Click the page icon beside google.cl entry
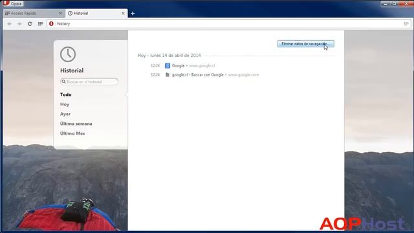The image size is (414, 233). point(168,75)
